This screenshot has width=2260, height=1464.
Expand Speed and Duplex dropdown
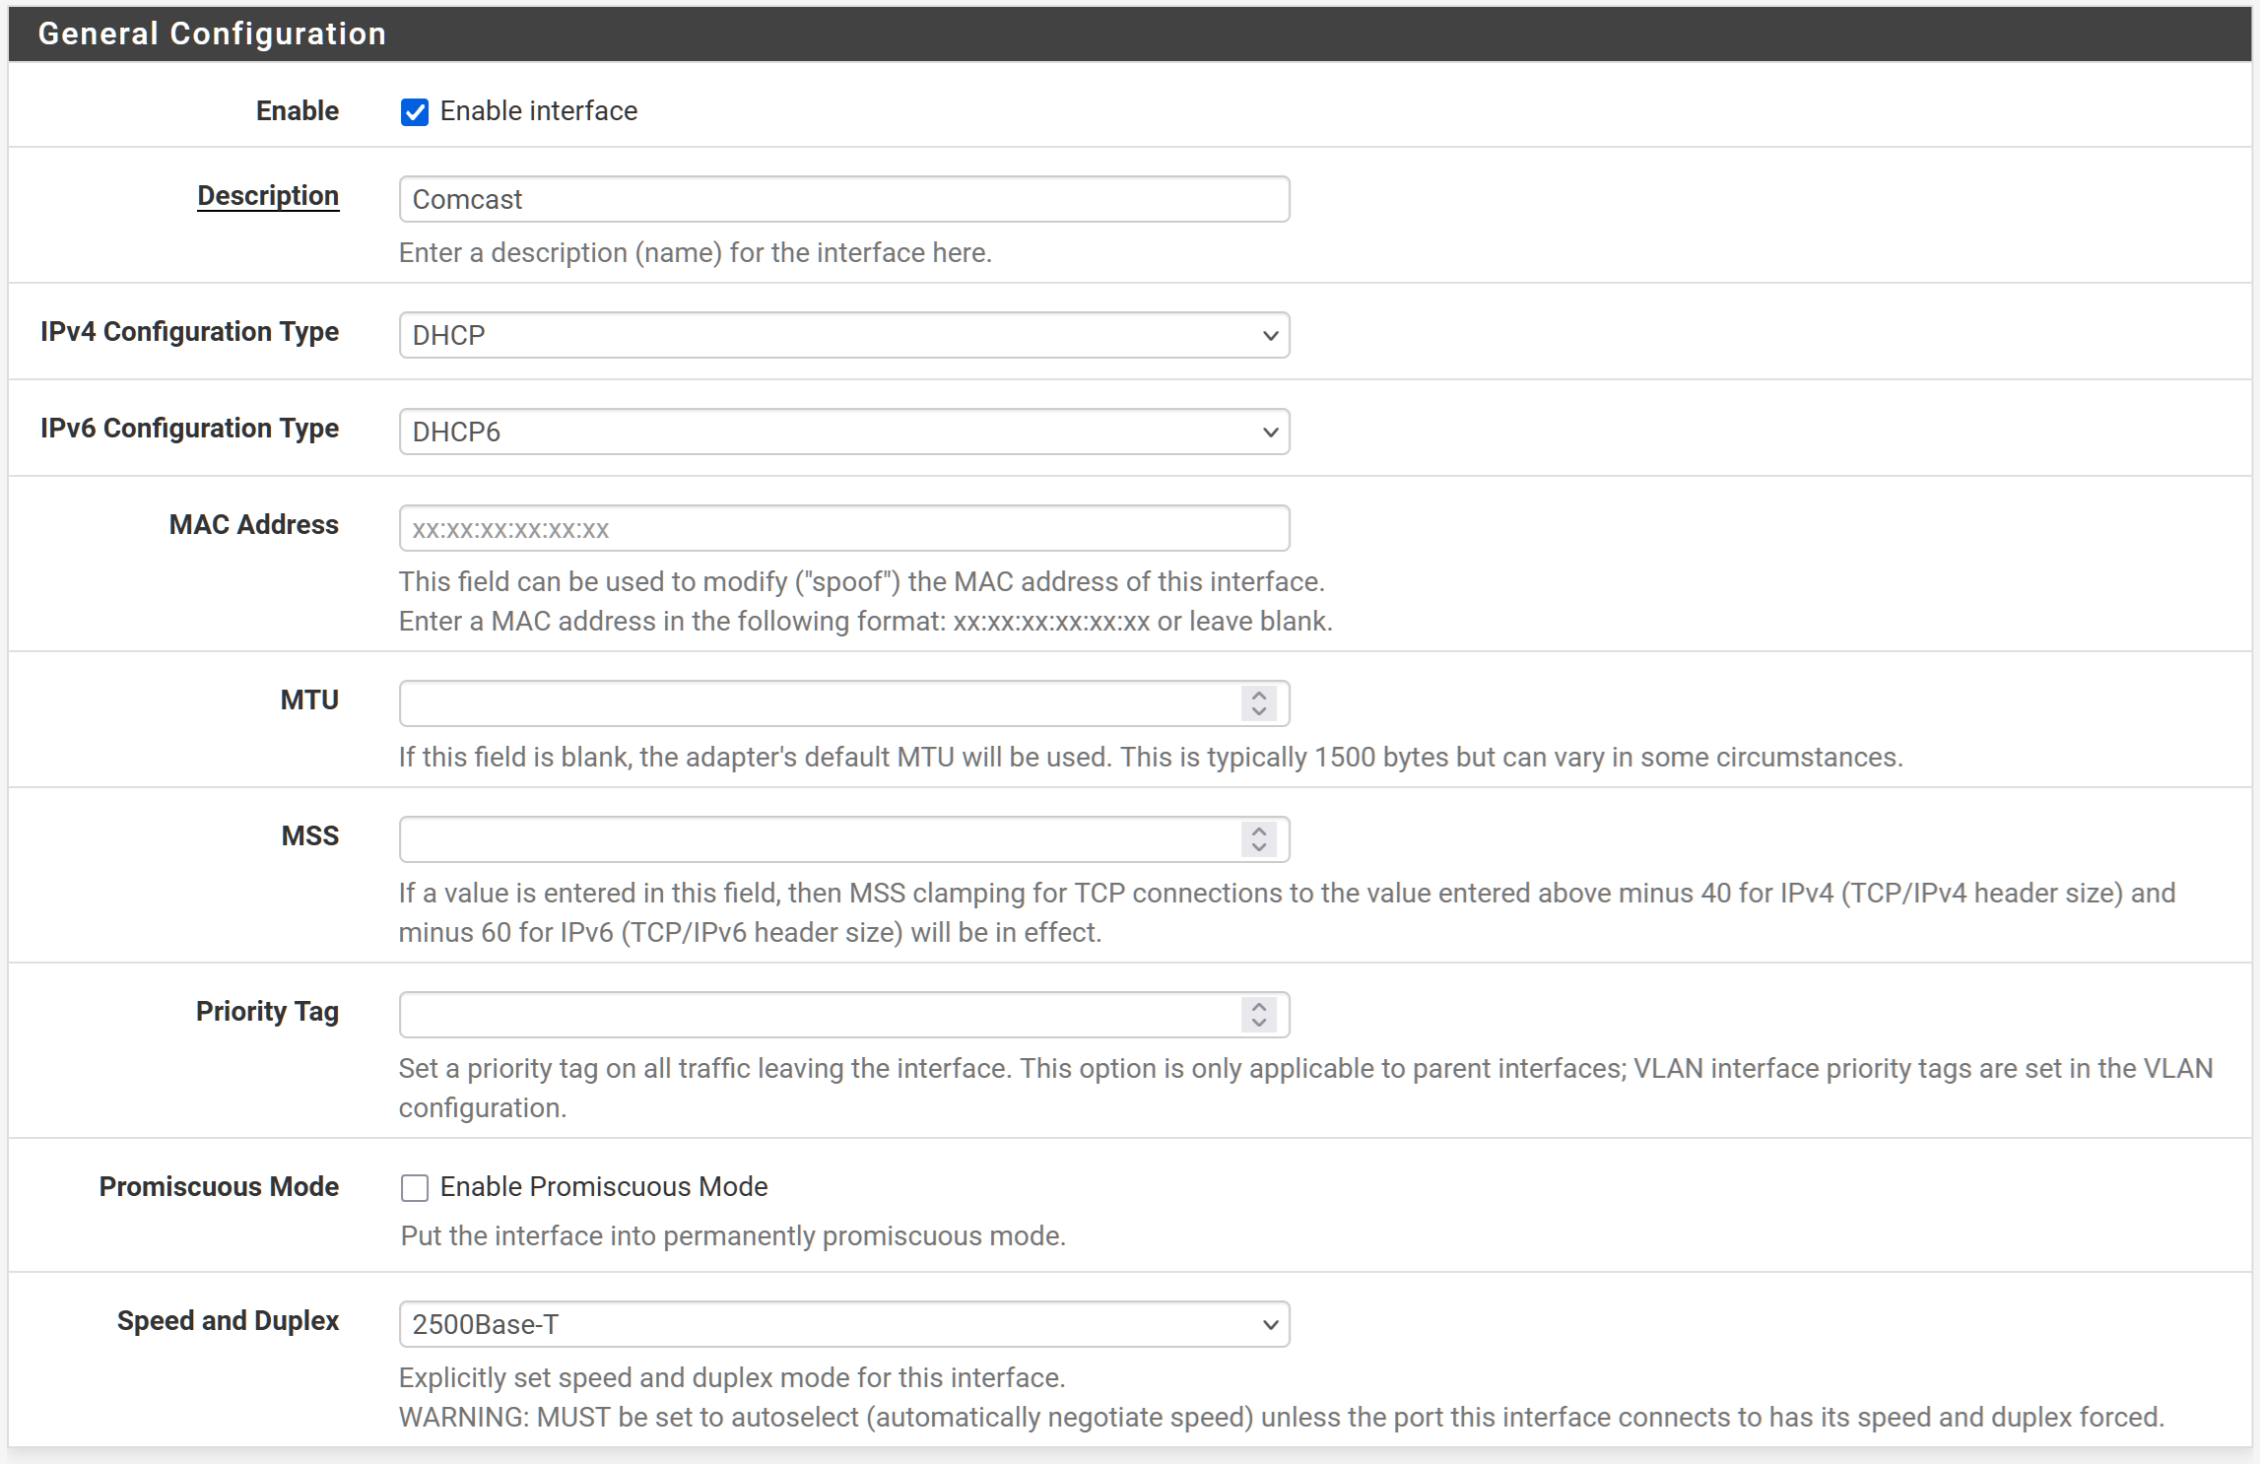pos(843,1324)
